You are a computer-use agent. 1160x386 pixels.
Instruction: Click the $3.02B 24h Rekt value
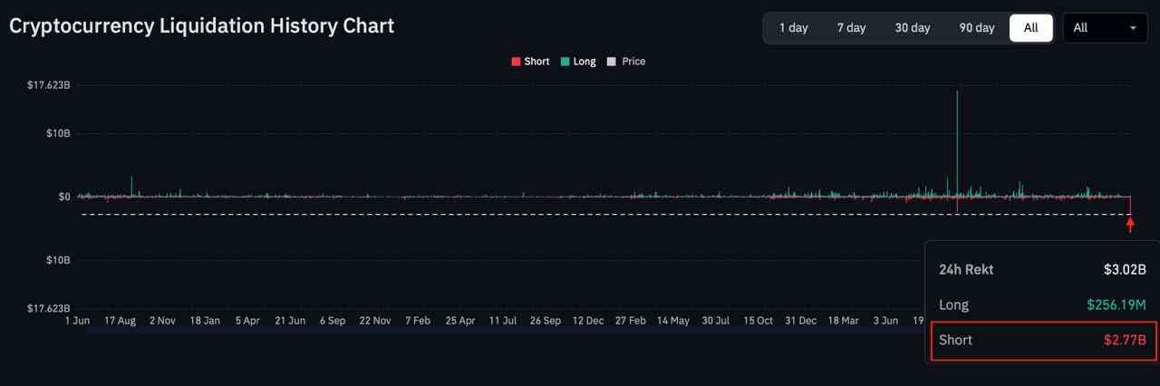coord(1125,269)
